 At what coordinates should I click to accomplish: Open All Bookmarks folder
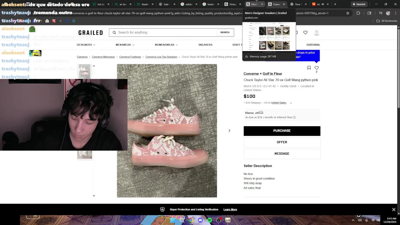pos(387,21)
